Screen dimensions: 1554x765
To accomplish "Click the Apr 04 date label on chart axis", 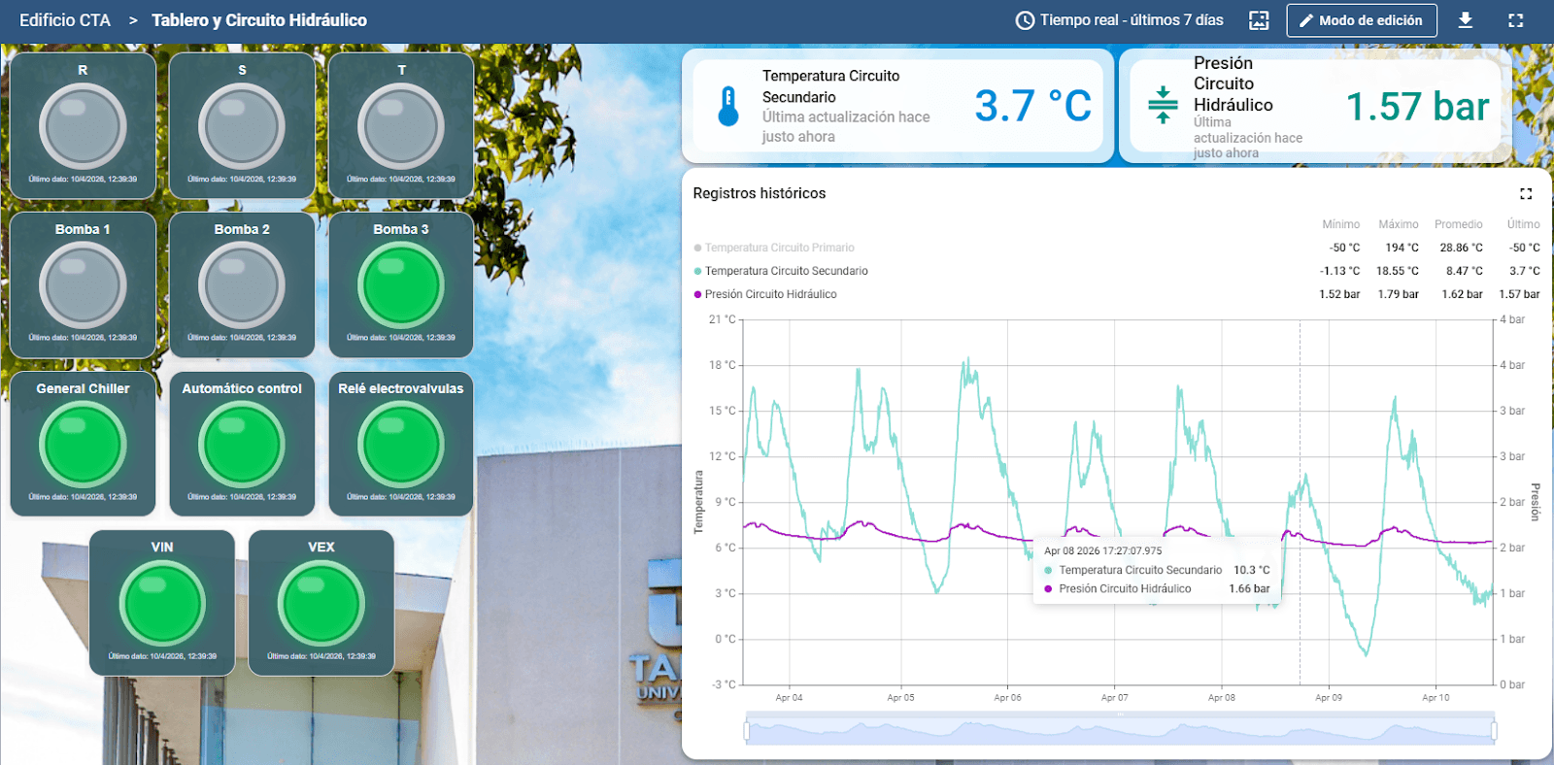I will tap(790, 697).
